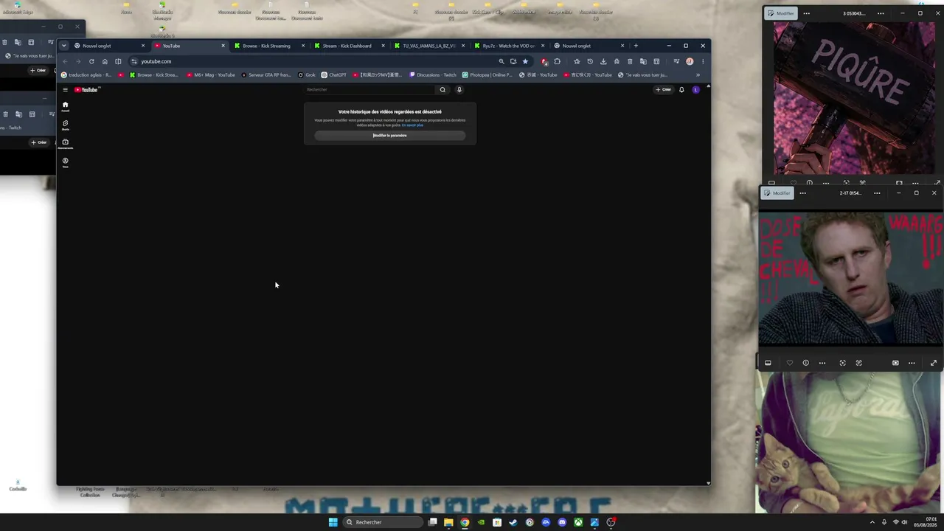Image resolution: width=944 pixels, height=531 pixels.
Task: Focus the YouTube Rechercher search field
Action: [370, 90]
